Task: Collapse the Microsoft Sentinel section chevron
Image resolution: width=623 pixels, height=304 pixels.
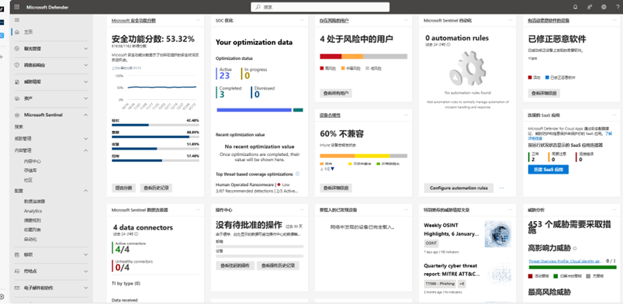Action: click(86, 115)
